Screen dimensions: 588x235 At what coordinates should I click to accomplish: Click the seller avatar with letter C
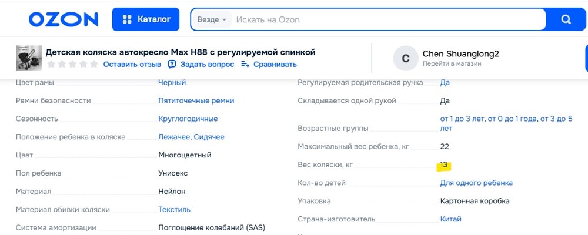click(x=406, y=58)
